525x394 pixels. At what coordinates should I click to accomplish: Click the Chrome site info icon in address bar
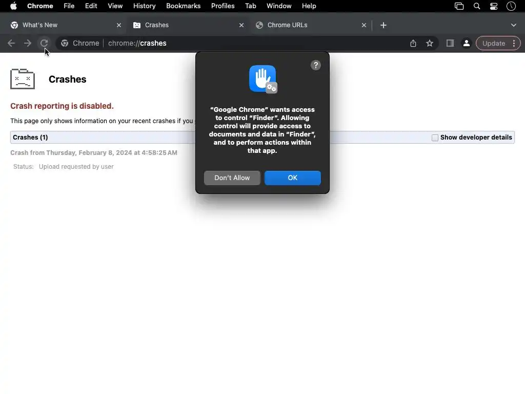(65, 43)
